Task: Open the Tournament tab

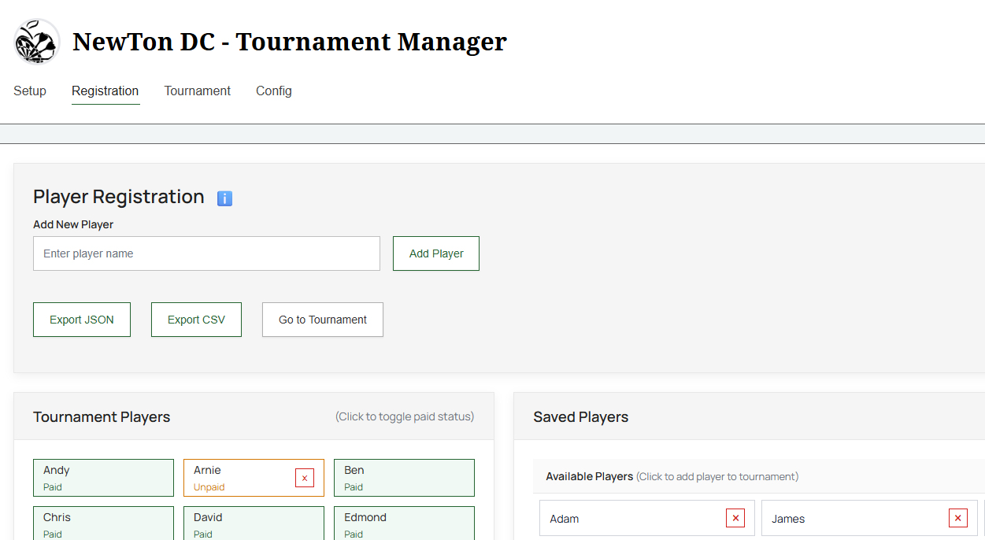Action: coord(197,91)
